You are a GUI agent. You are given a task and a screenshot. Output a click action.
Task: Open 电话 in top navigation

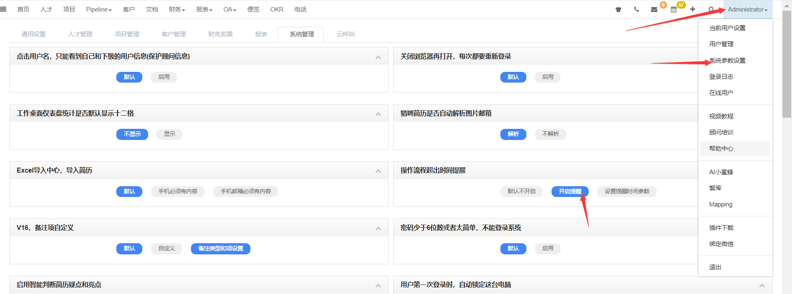pos(300,9)
